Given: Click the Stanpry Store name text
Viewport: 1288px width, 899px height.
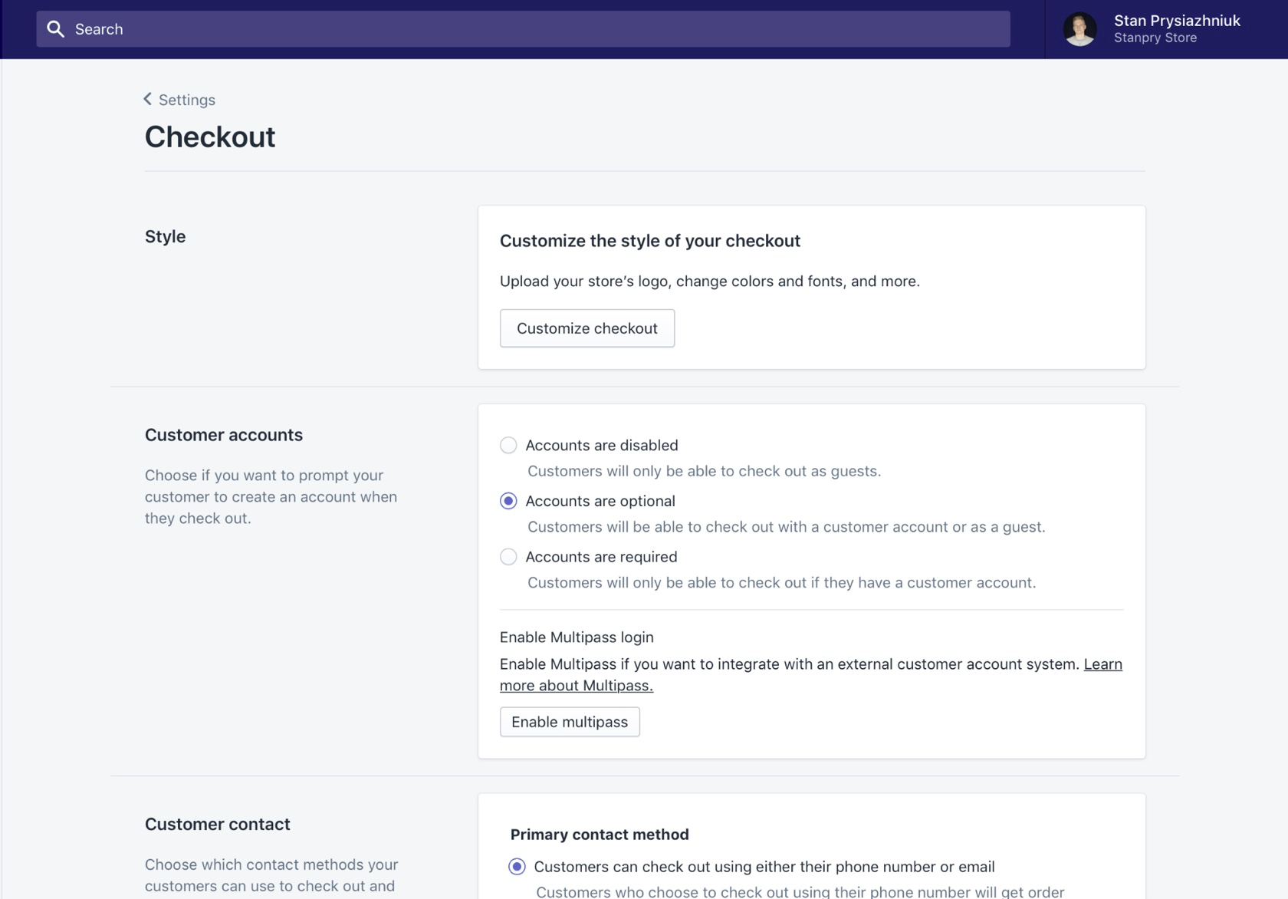Looking at the screenshot, I should pyautogui.click(x=1155, y=38).
